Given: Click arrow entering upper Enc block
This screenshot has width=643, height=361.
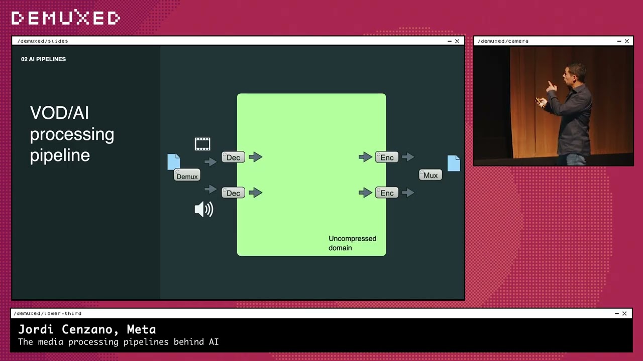Looking at the screenshot, I should pyautogui.click(x=365, y=157).
